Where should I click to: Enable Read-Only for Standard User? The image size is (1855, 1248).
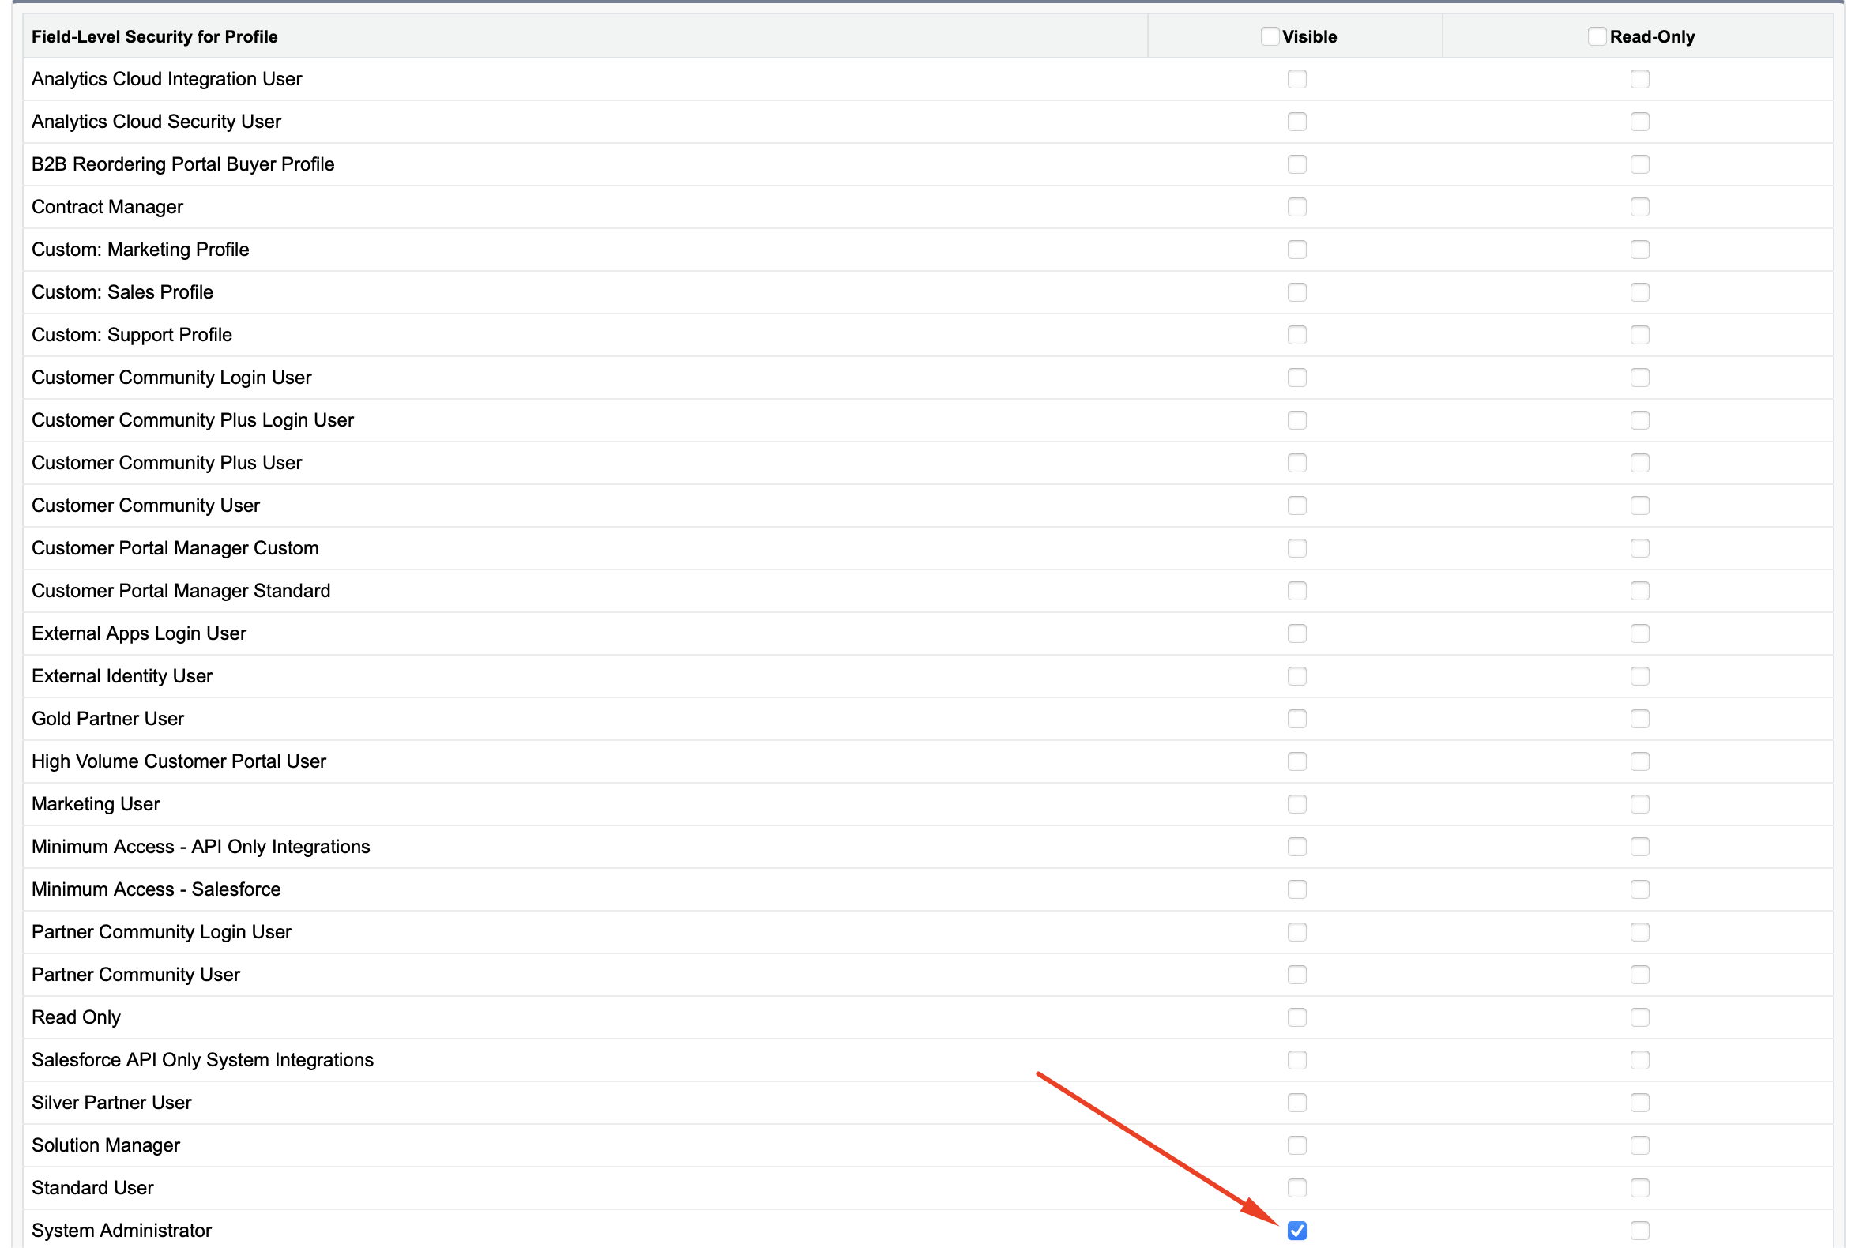[x=1640, y=1187]
